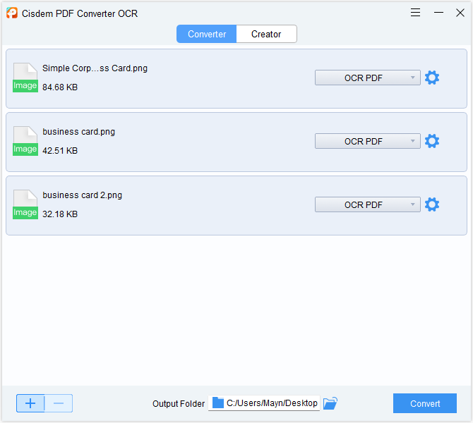
Task: Select the Converter tab
Action: point(207,34)
